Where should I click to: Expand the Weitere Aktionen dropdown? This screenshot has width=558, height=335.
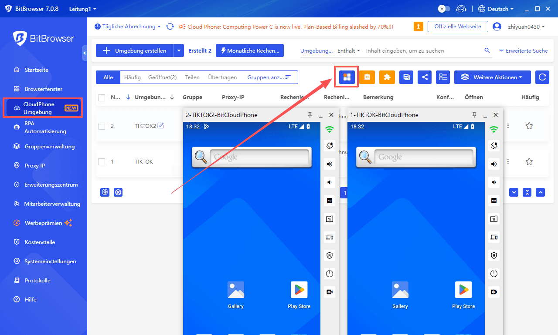coord(492,77)
